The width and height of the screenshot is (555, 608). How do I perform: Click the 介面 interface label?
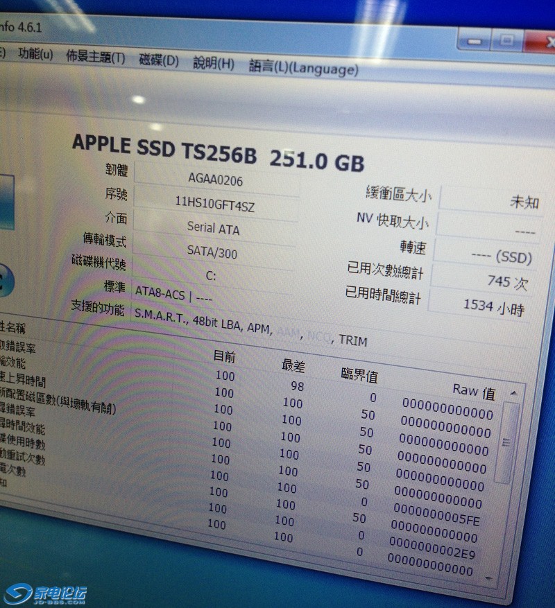[116, 218]
